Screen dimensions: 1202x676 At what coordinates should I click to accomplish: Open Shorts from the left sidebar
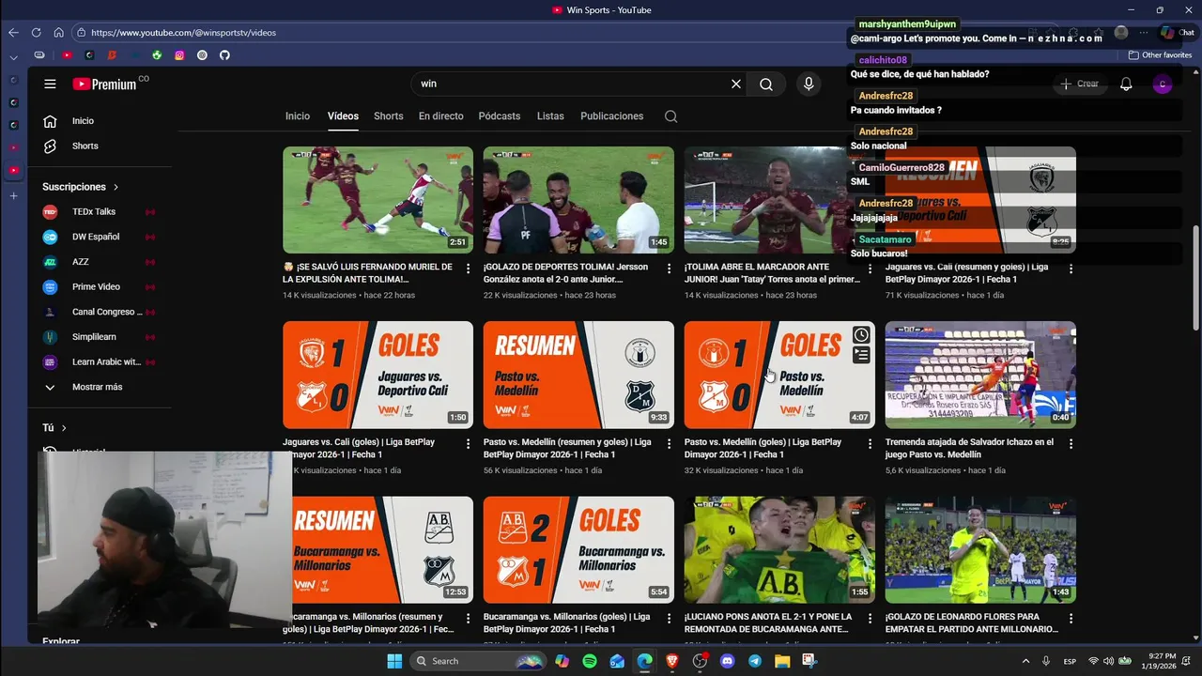point(85,146)
